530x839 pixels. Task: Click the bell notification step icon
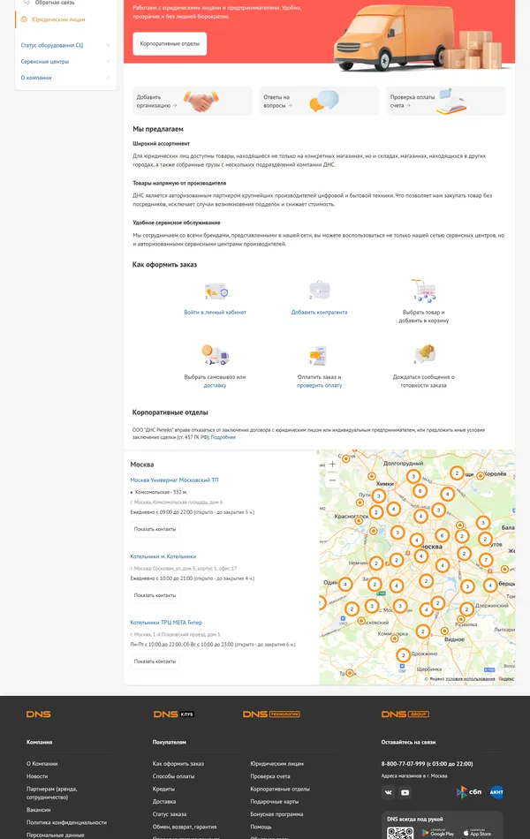tap(425, 353)
